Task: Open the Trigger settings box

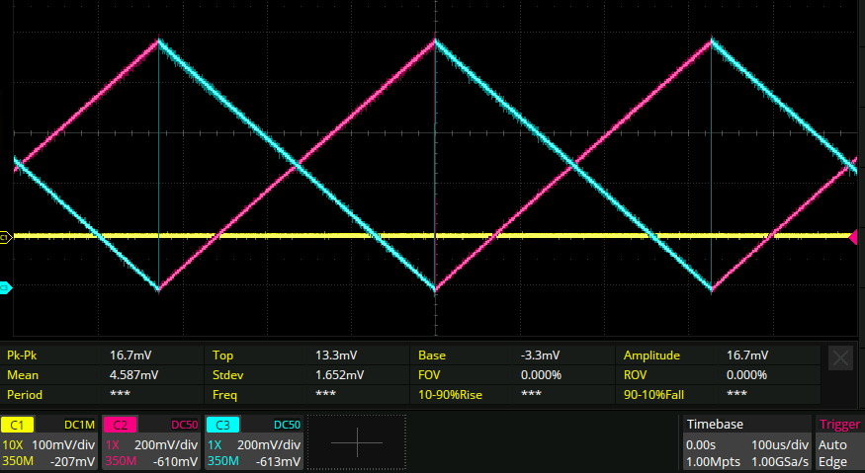Action: click(x=837, y=442)
